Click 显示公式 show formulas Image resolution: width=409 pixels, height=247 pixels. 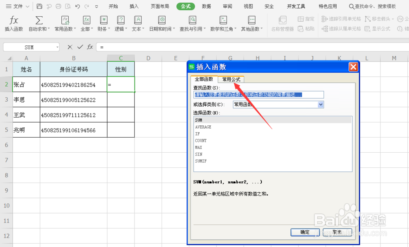(x=378, y=29)
